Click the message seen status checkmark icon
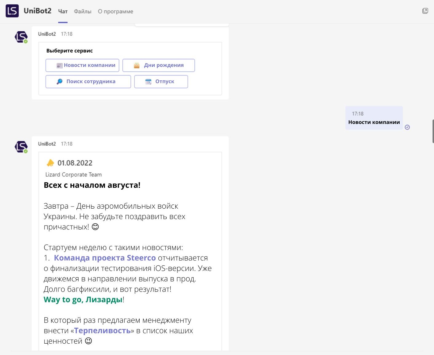Screen dimensions: 434x355 click(407, 127)
